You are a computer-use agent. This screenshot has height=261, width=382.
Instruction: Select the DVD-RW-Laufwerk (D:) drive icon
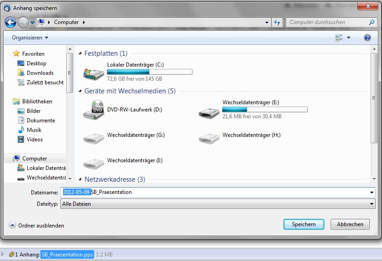(94, 110)
